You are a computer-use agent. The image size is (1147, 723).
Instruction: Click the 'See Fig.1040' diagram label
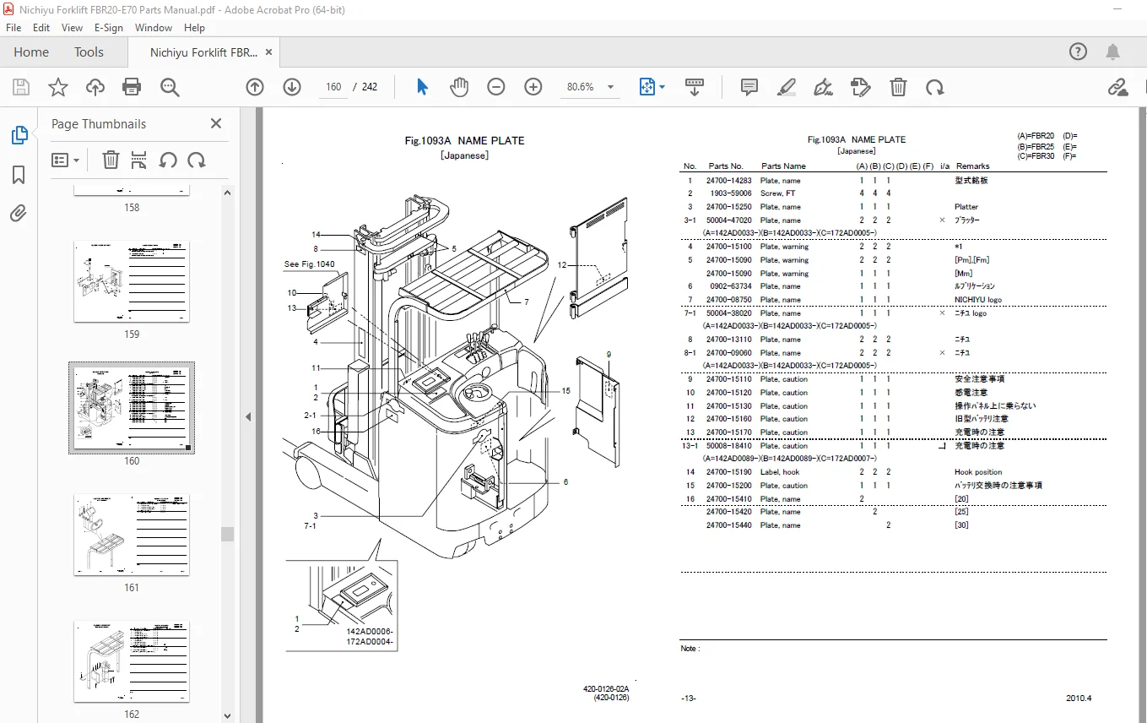309,264
